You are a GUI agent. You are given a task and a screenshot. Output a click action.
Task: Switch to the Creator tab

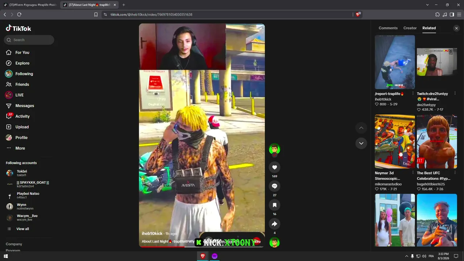(410, 28)
